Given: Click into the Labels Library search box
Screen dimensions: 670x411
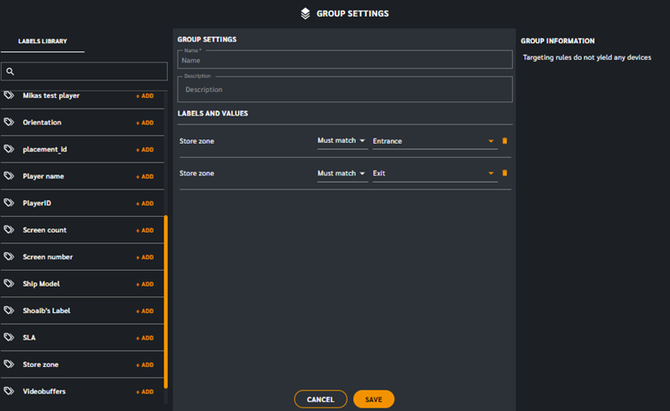Looking at the screenshot, I should tap(84, 71).
